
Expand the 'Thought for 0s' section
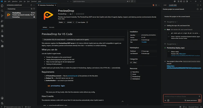pos(172,44)
